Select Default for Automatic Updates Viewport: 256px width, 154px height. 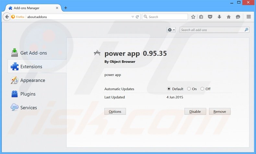pos(169,89)
